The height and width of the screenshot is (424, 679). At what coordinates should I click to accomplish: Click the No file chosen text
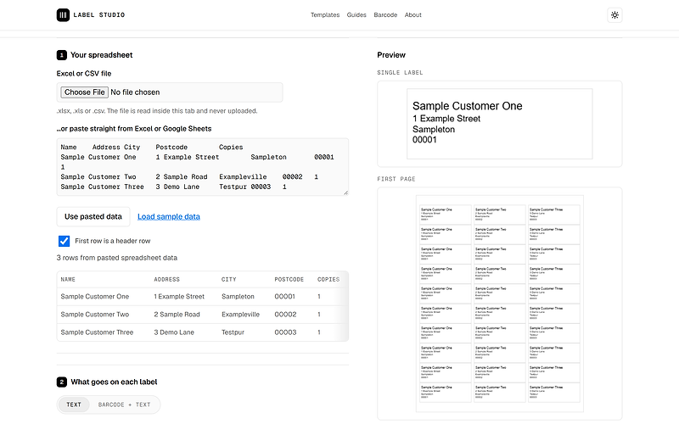coord(135,92)
